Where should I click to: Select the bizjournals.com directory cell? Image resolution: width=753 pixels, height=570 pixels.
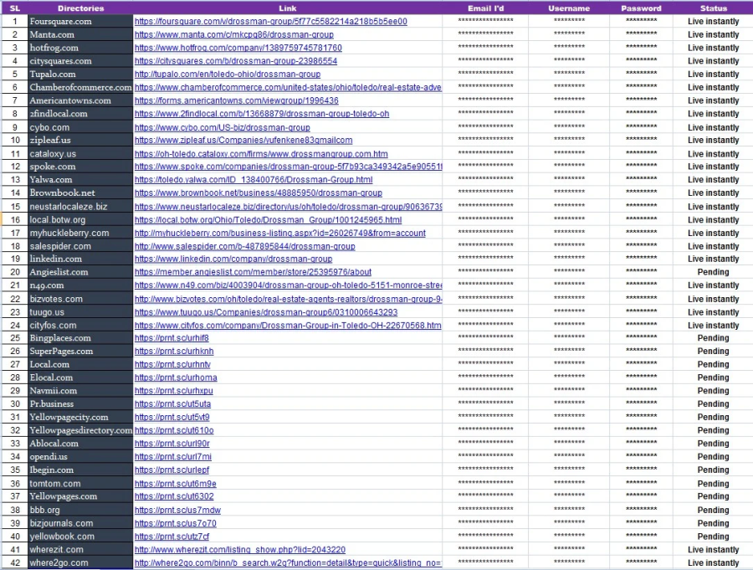(x=80, y=523)
